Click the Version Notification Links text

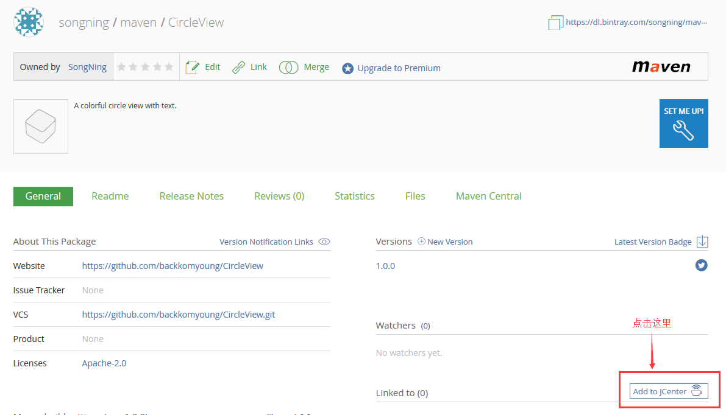point(266,242)
